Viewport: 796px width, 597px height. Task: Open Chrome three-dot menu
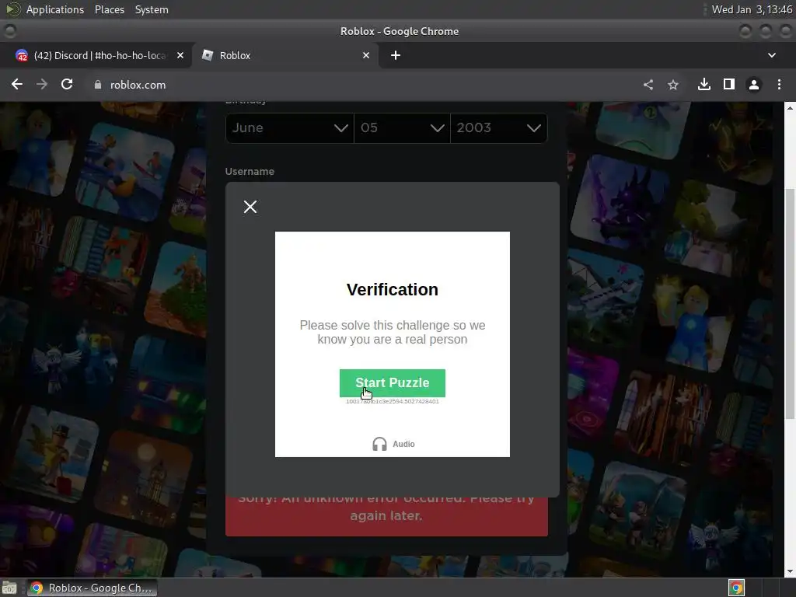tap(779, 85)
